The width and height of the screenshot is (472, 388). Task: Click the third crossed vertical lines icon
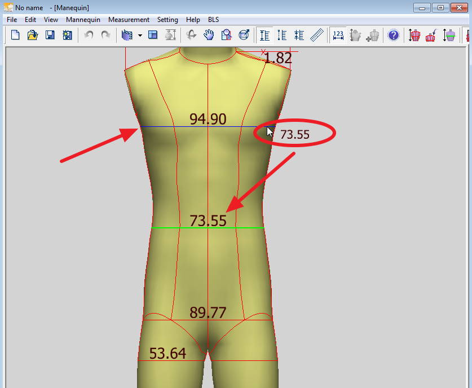(299, 35)
